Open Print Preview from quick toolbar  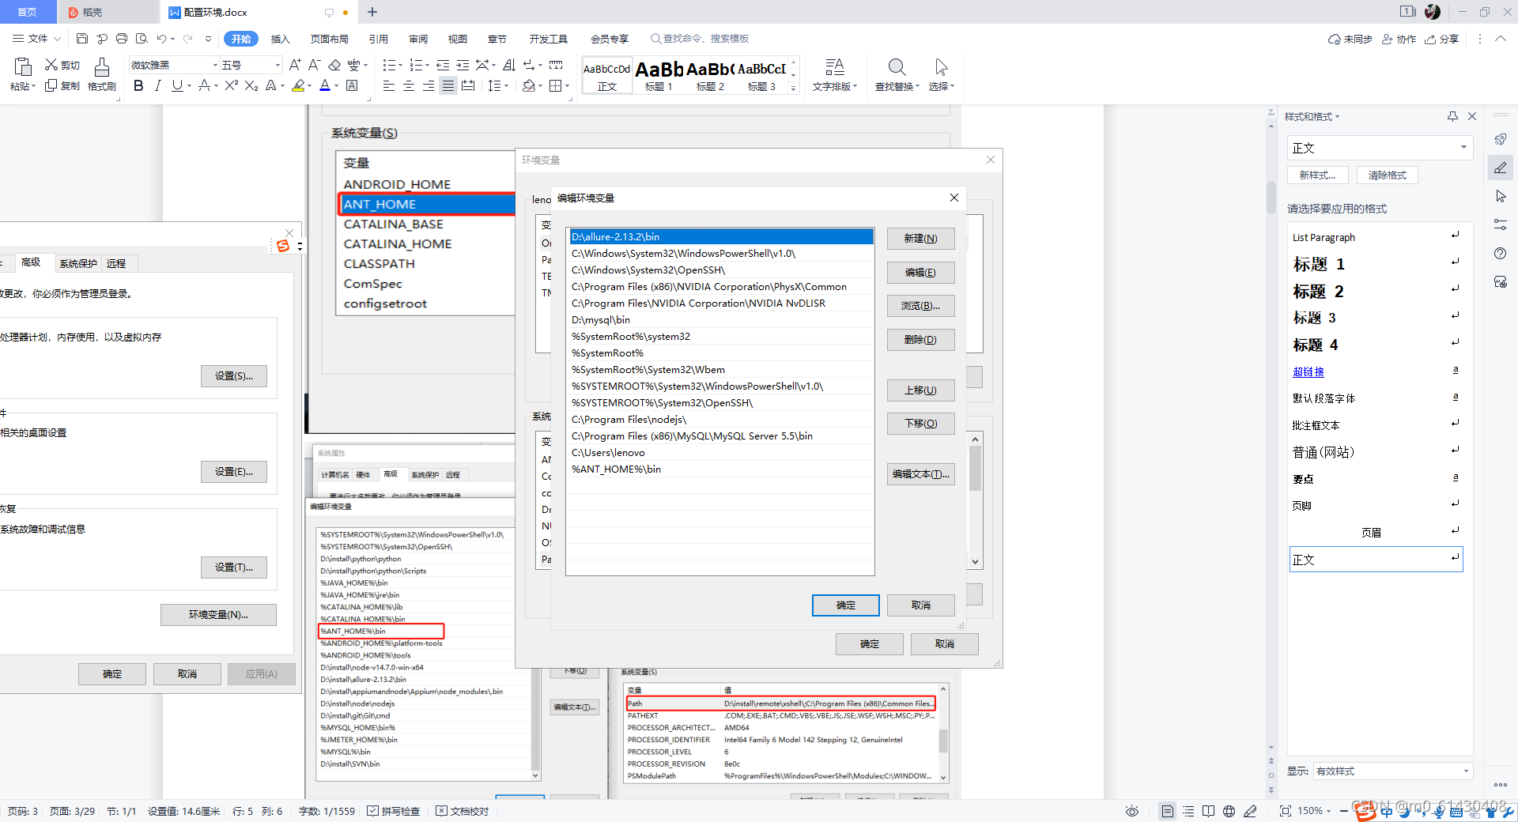142,38
